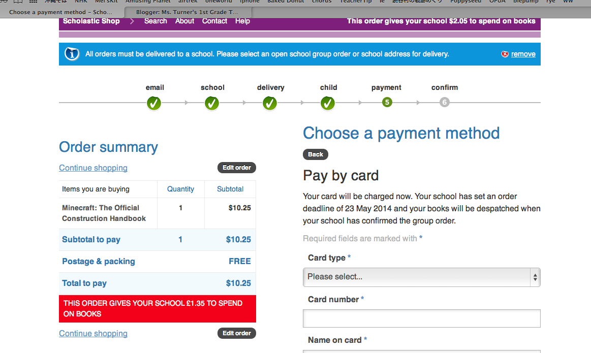Click the email step green checkmark
591x353 pixels.
(x=154, y=103)
